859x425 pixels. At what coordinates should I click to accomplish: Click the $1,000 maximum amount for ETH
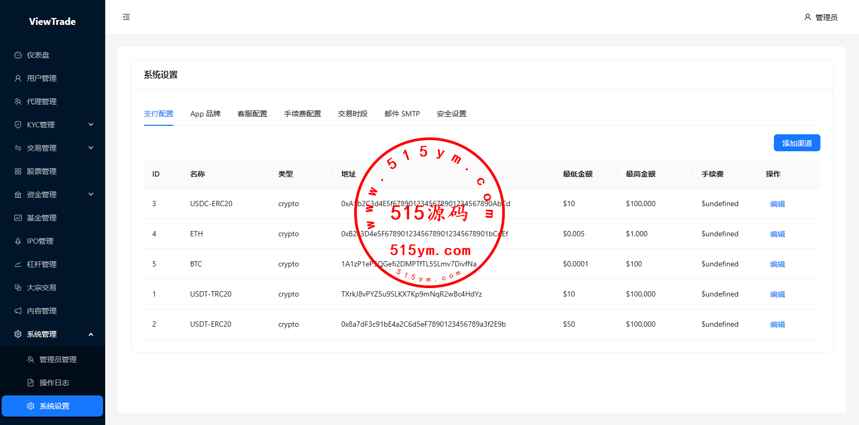[x=636, y=234]
